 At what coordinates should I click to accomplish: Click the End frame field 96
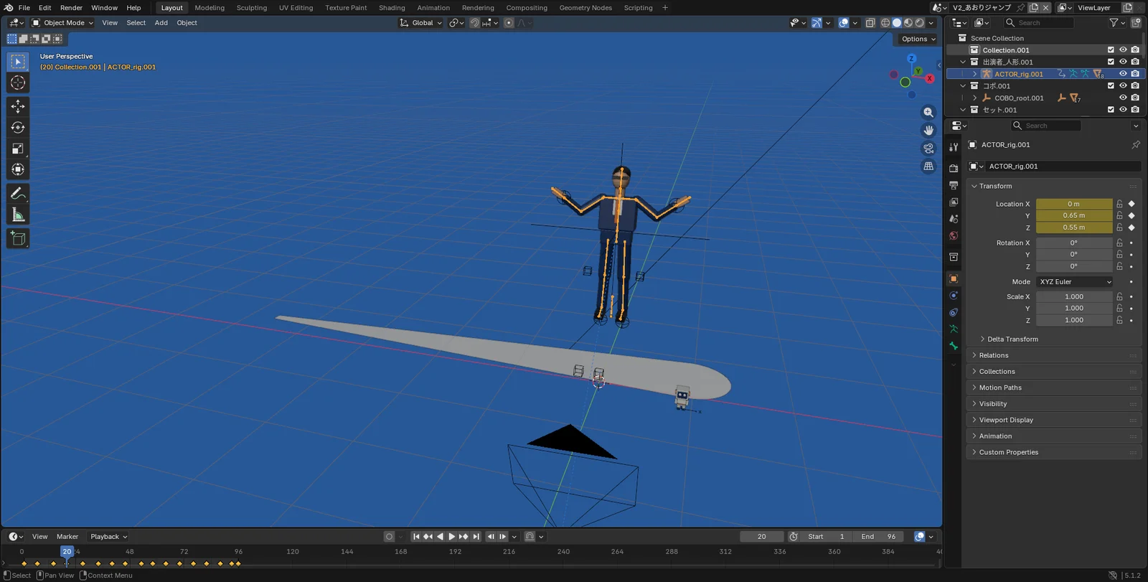[x=879, y=537]
